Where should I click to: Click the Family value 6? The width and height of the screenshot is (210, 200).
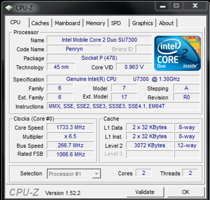click(x=60, y=88)
